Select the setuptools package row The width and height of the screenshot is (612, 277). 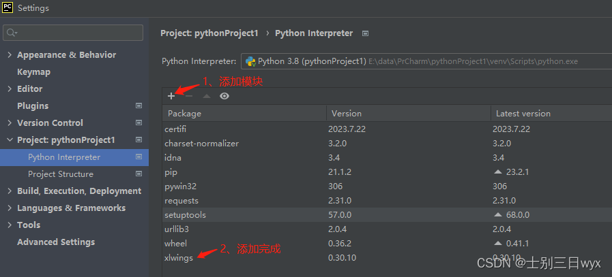(x=387, y=214)
